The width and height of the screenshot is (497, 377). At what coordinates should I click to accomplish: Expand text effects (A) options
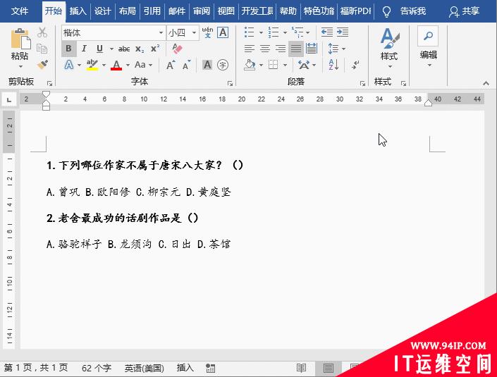click(79, 65)
